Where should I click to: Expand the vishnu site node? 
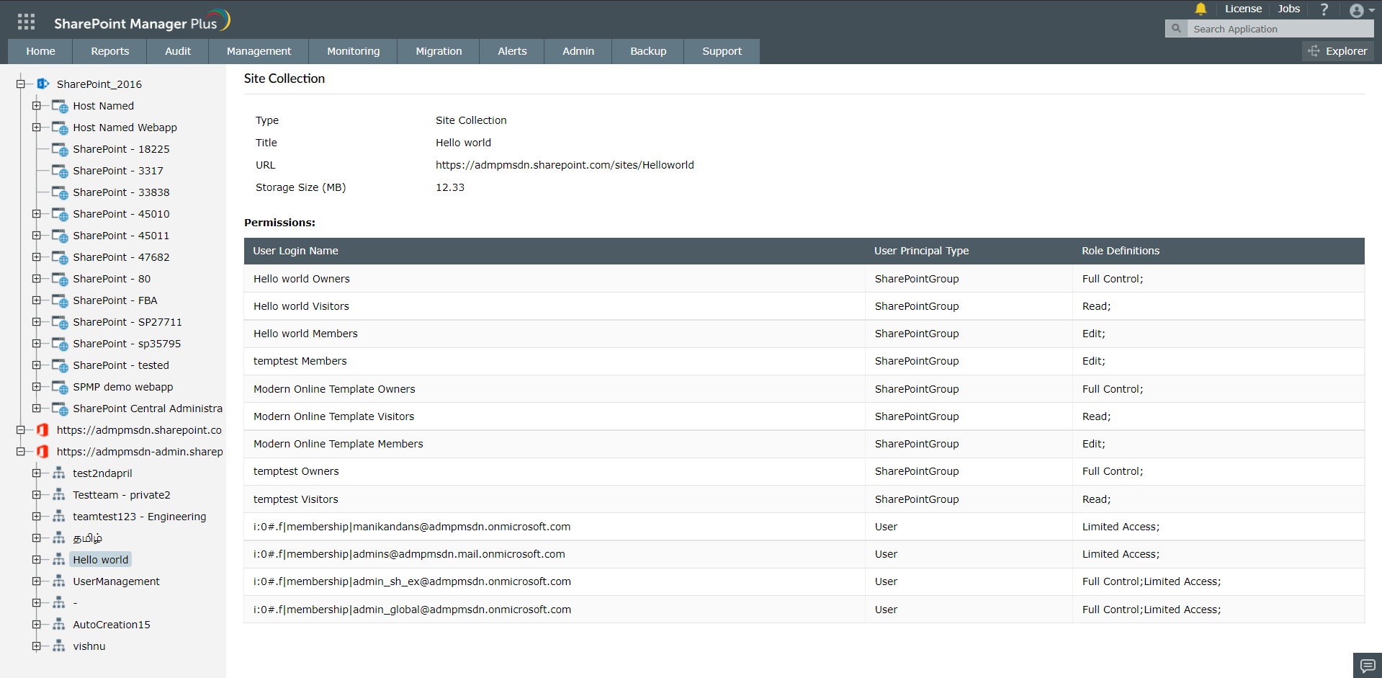[36, 646]
